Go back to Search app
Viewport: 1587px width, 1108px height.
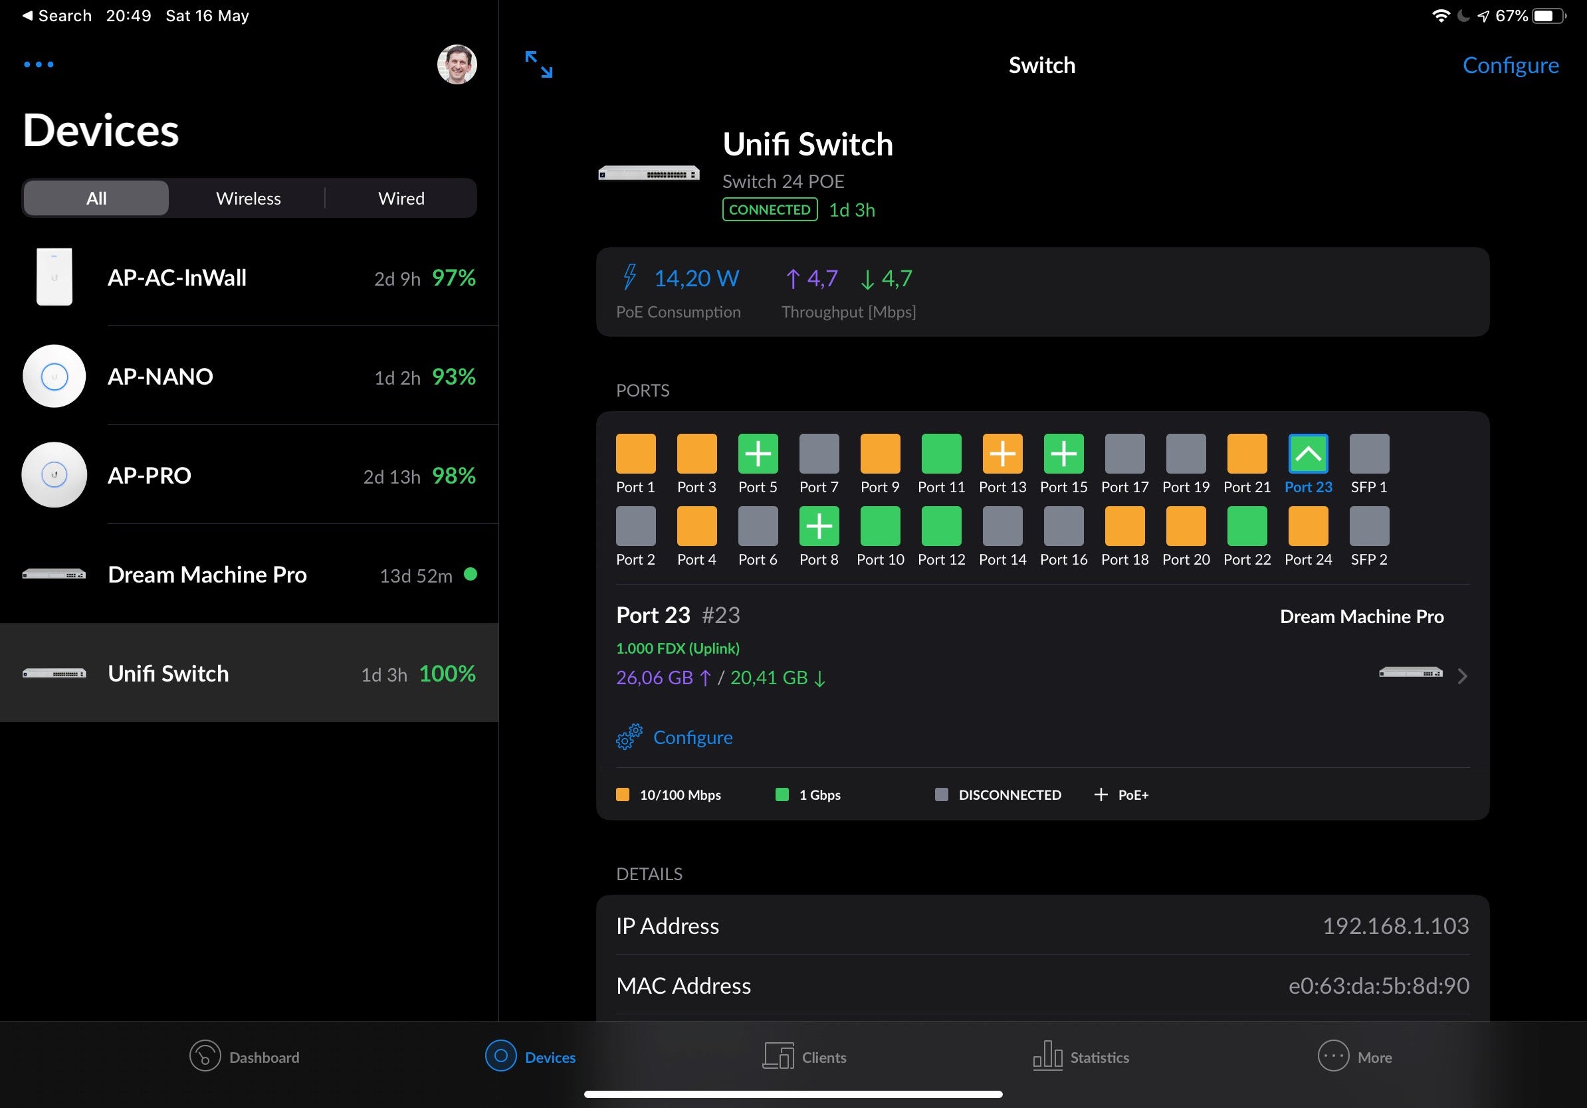pos(56,15)
